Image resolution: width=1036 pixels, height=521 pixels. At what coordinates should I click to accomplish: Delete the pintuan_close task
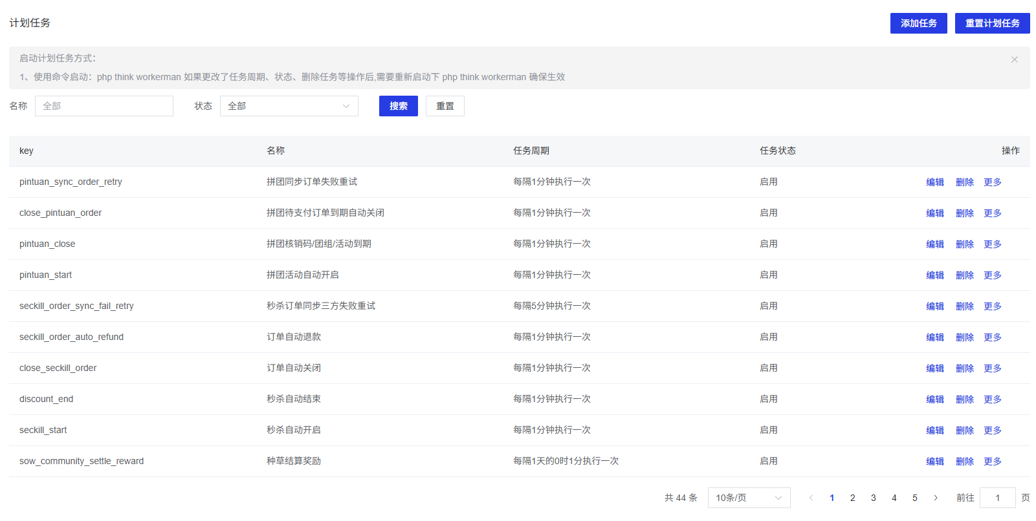[x=964, y=244]
